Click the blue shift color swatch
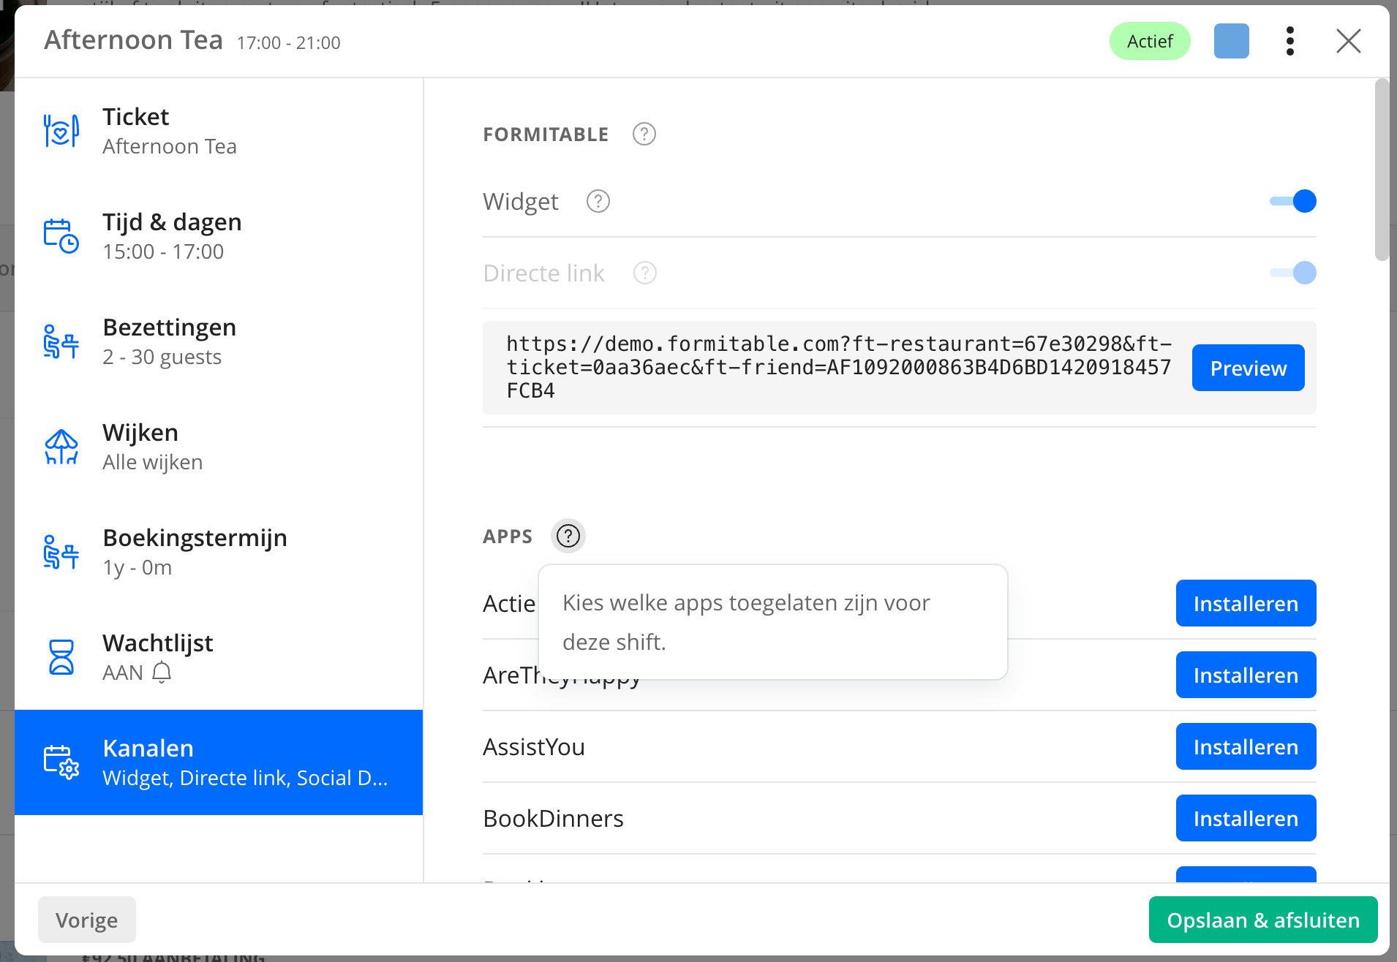This screenshot has height=962, width=1397. point(1232,41)
